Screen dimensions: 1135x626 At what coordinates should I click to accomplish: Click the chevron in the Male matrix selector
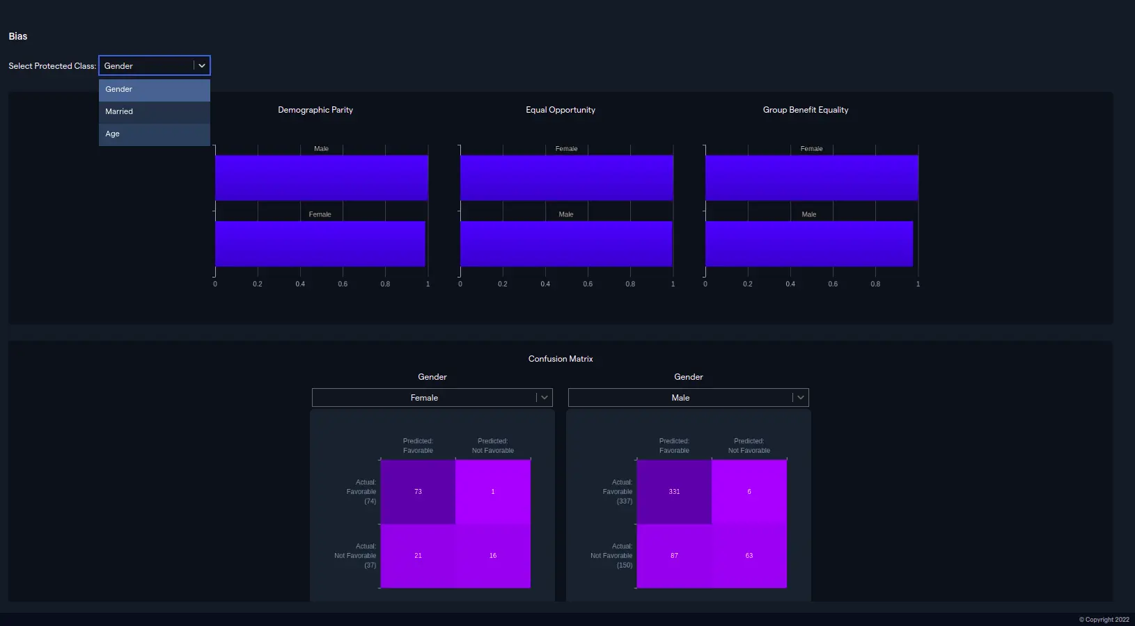801,398
